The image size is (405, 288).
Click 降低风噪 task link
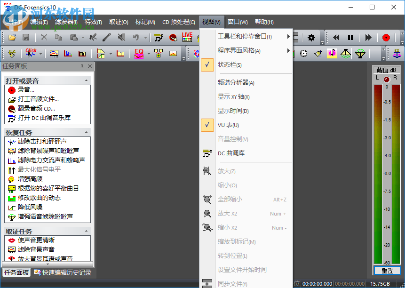point(30,207)
